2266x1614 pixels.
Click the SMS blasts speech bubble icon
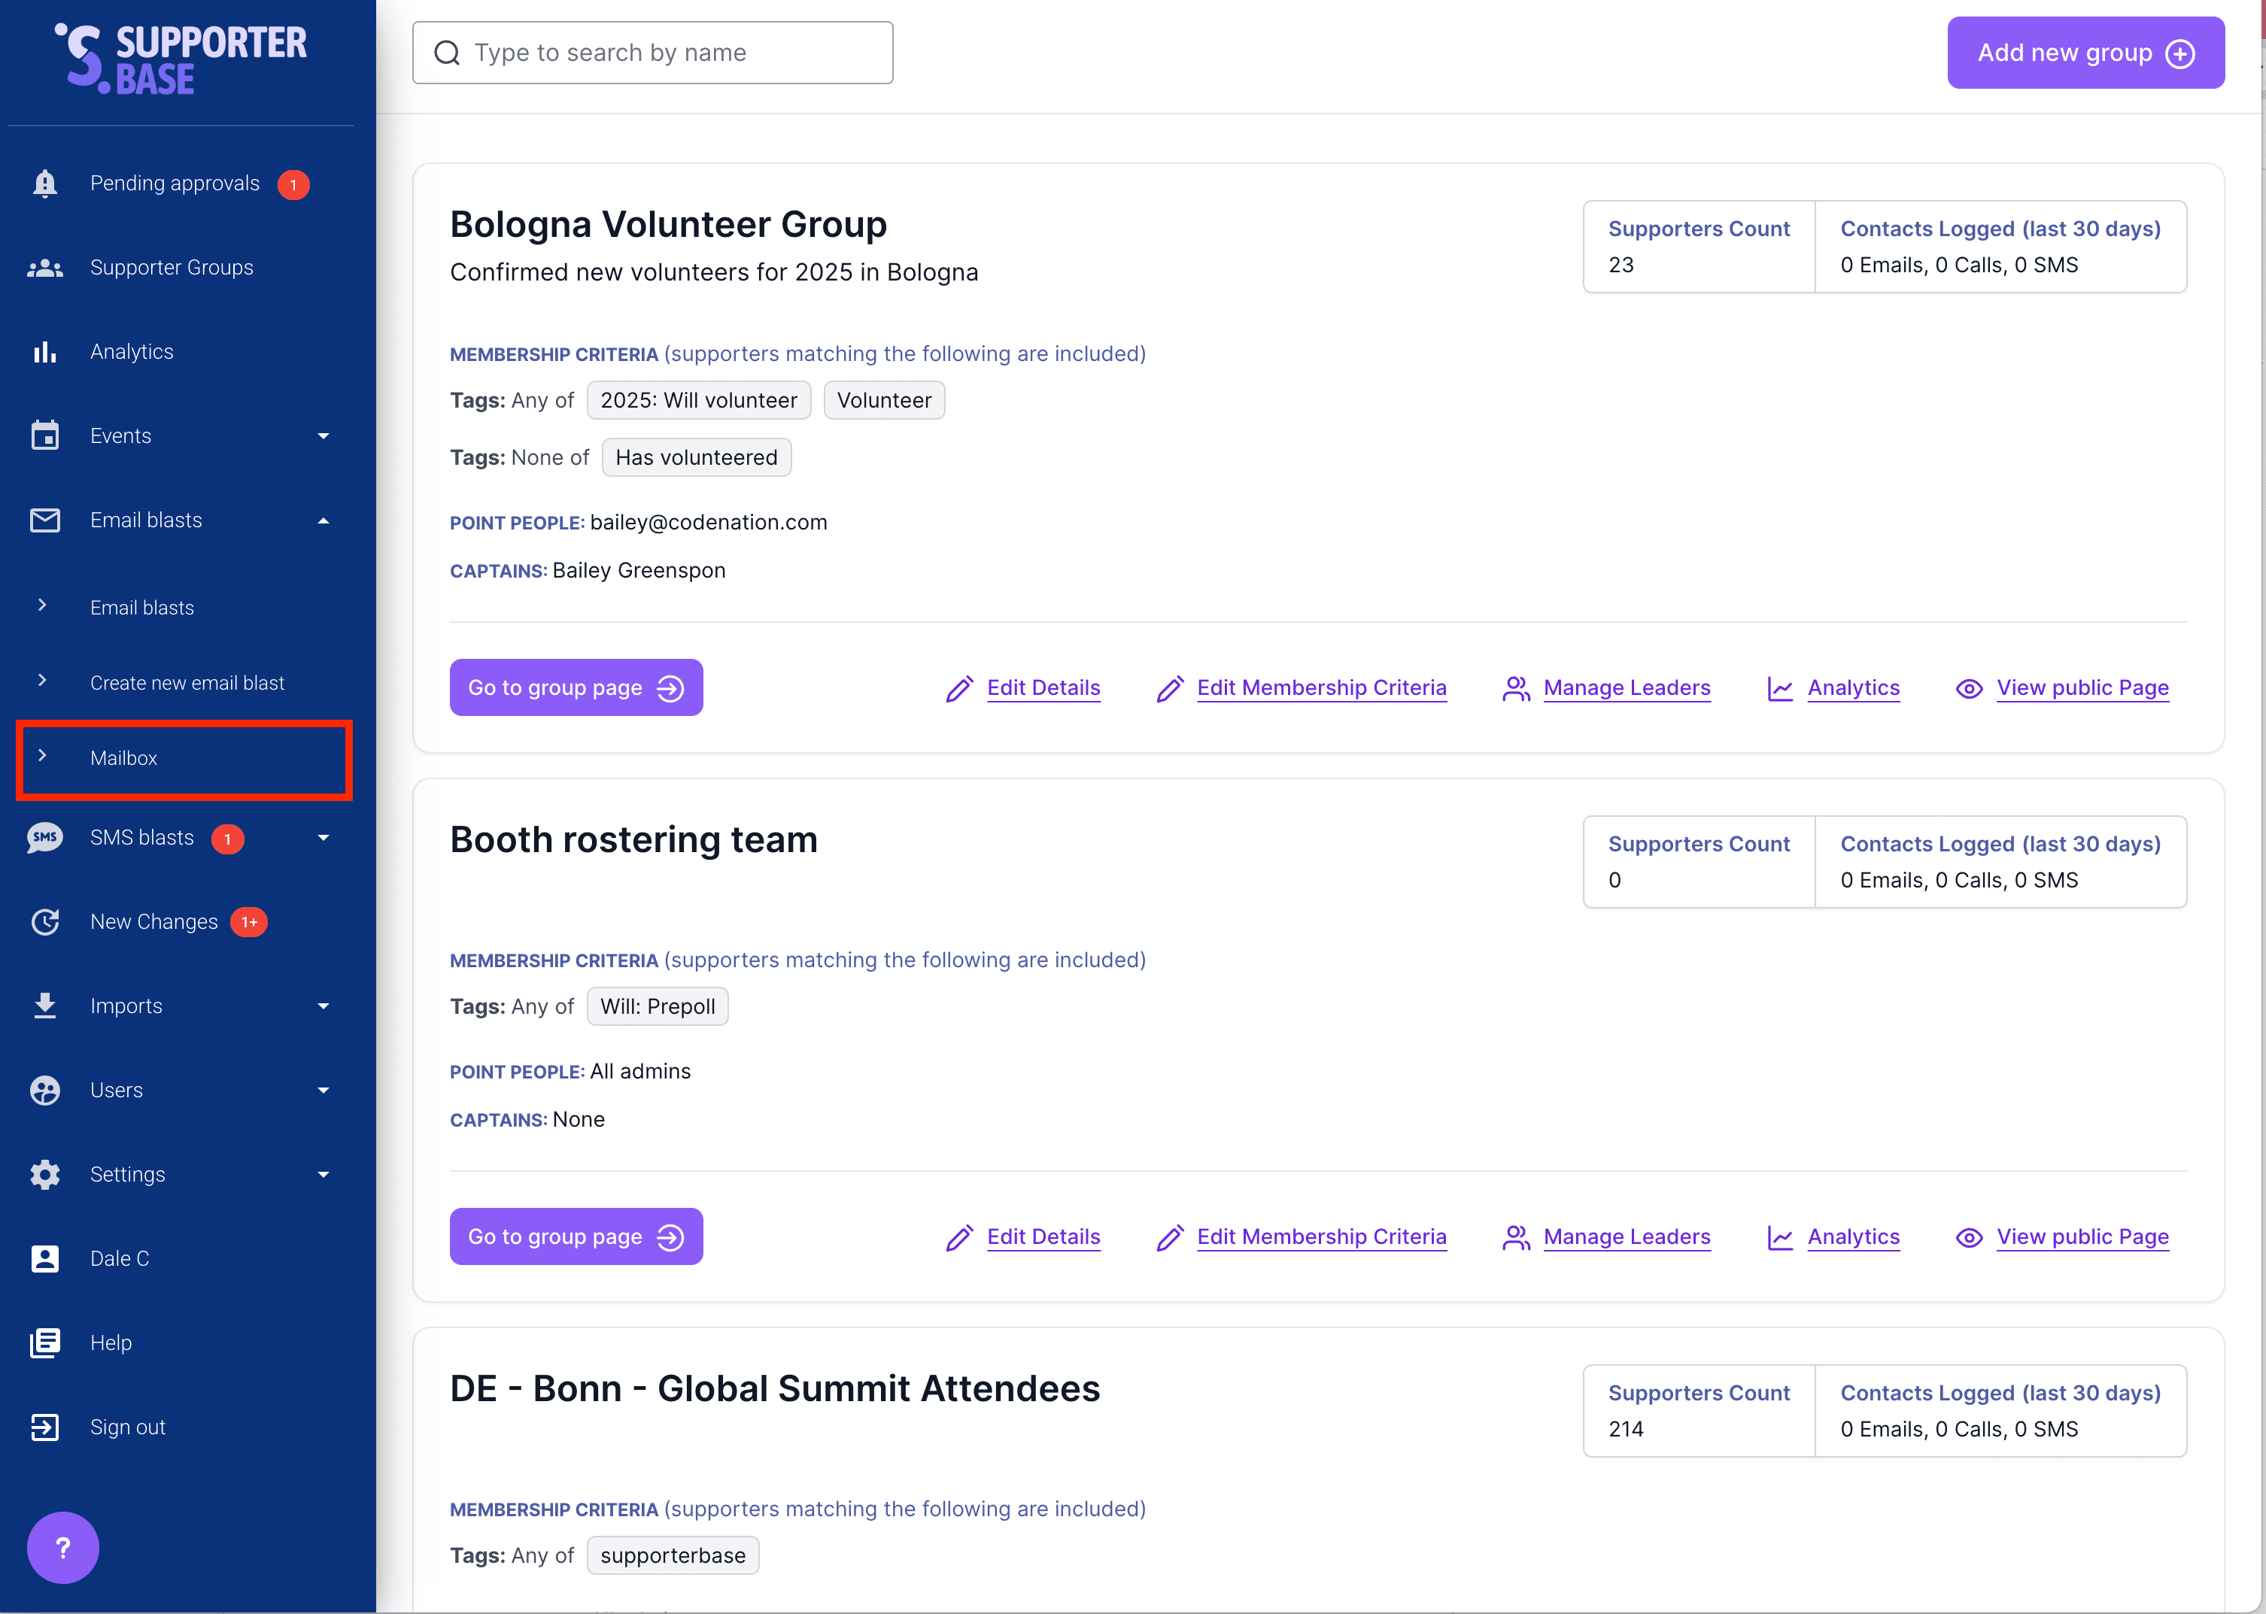[44, 838]
